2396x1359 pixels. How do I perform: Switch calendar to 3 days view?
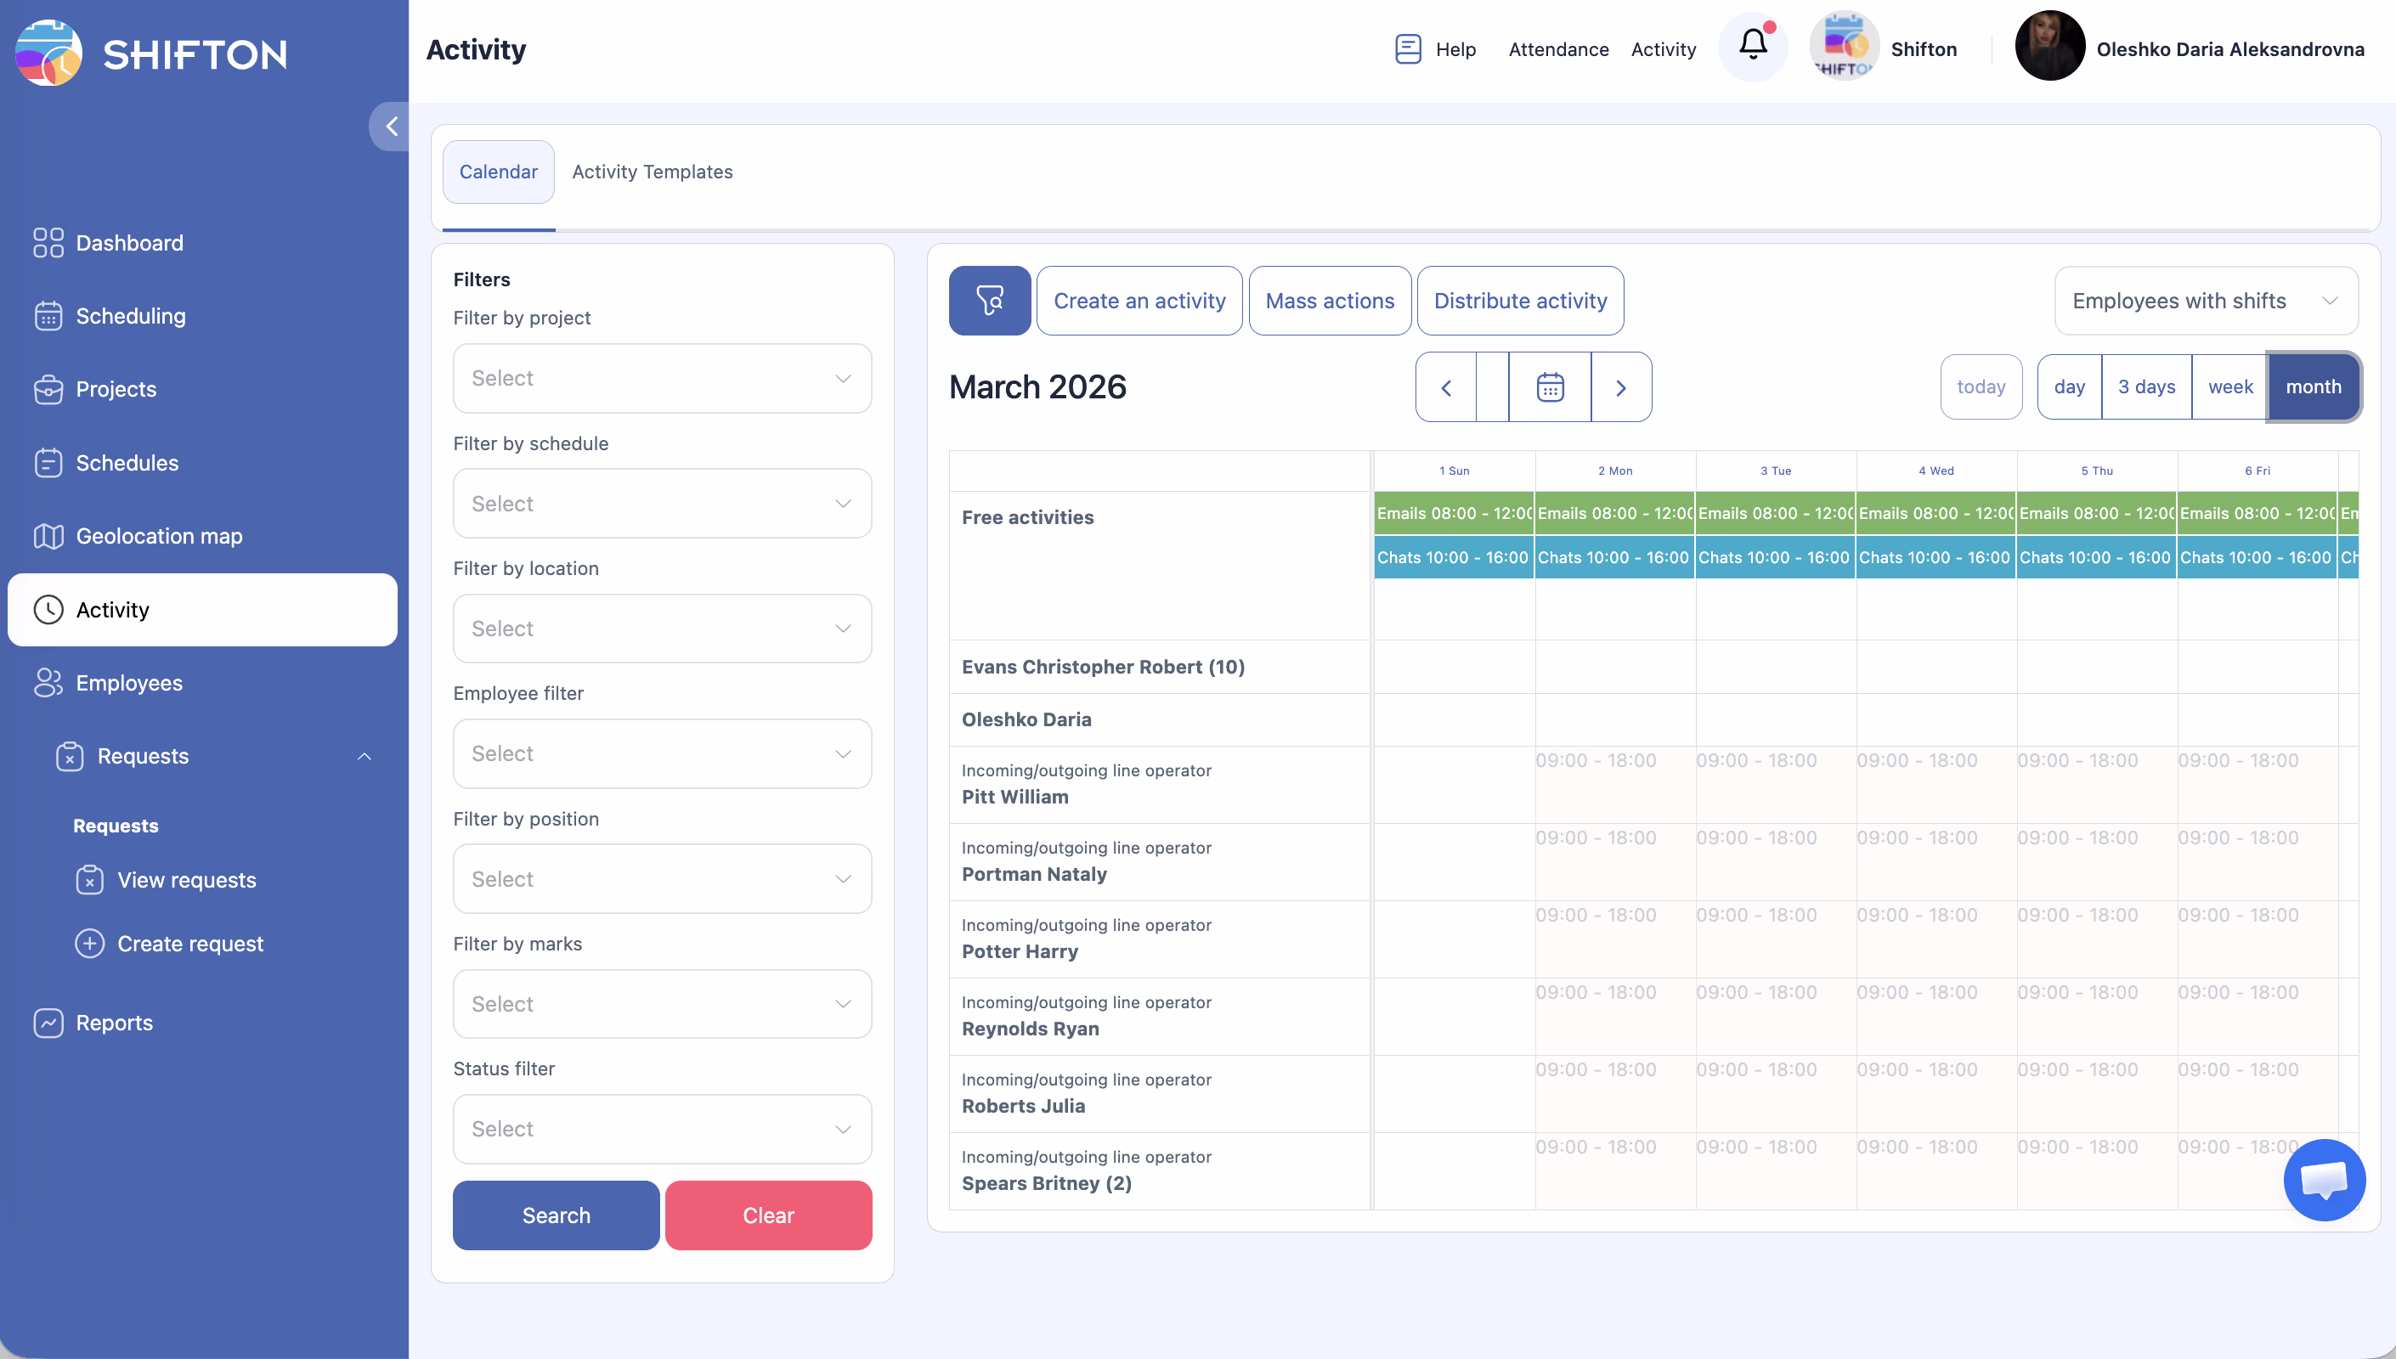click(x=2146, y=386)
